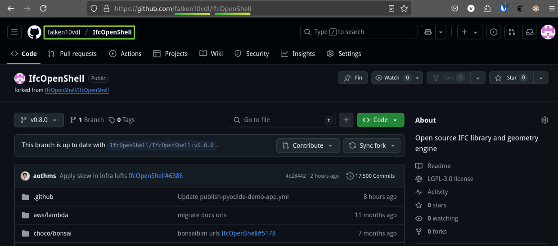558x246 pixels.
Task: Expand the Contribute dropdown
Action: click(x=307, y=145)
